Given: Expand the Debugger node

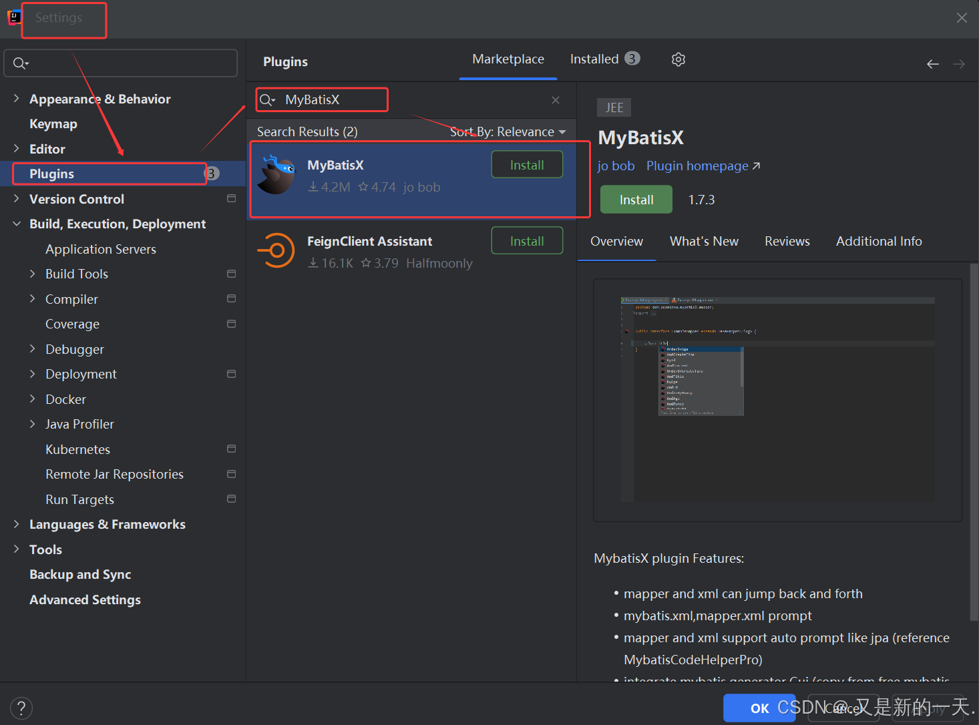Looking at the screenshot, I should coord(32,349).
